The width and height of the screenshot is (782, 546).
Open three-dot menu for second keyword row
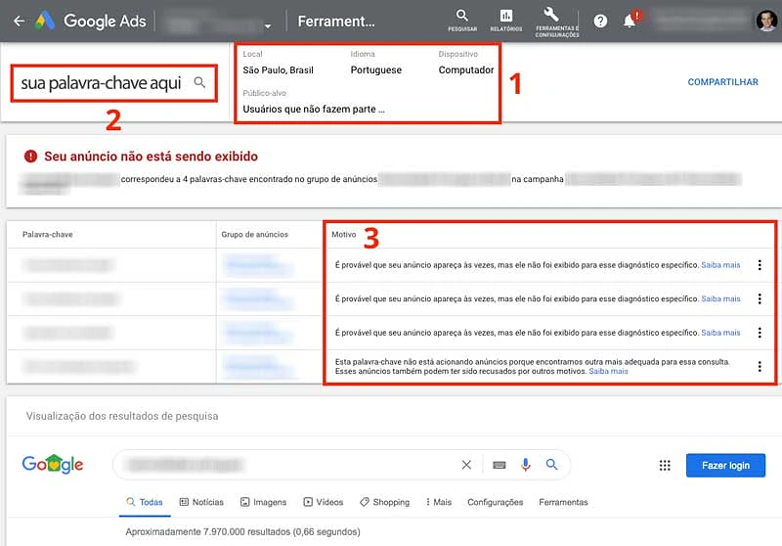(x=760, y=299)
